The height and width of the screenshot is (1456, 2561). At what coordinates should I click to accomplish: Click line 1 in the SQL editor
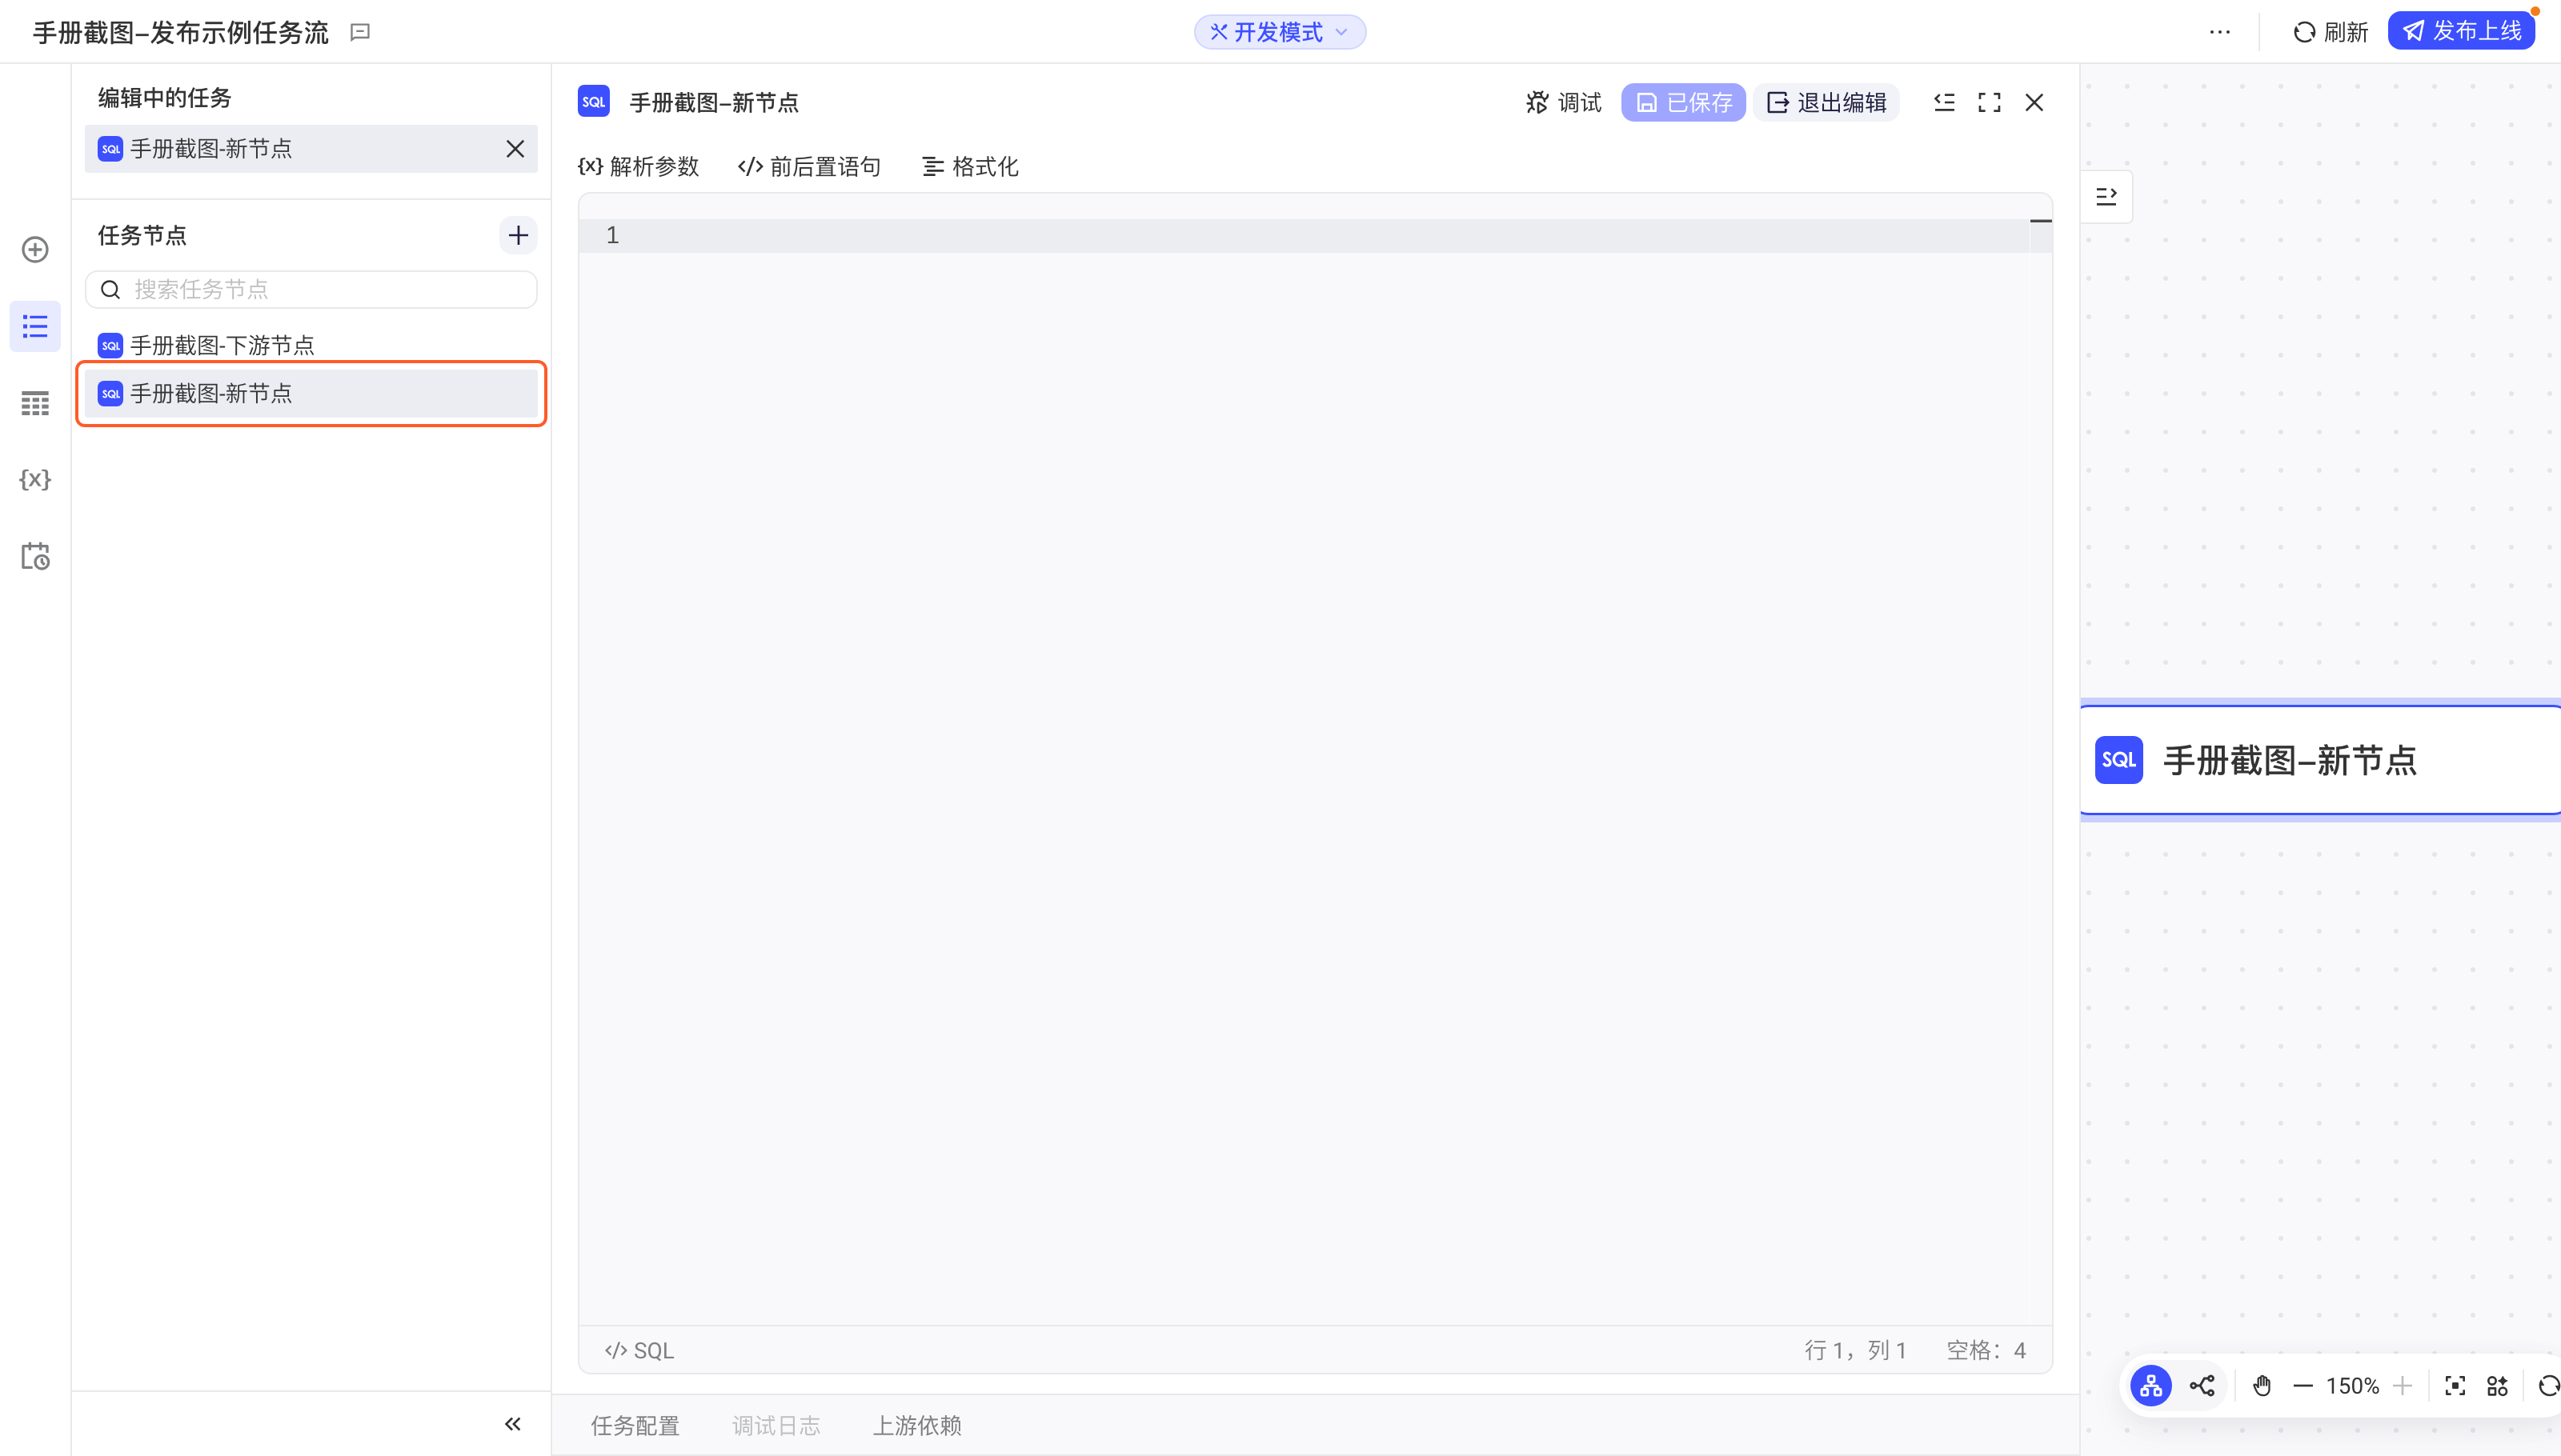1304,236
